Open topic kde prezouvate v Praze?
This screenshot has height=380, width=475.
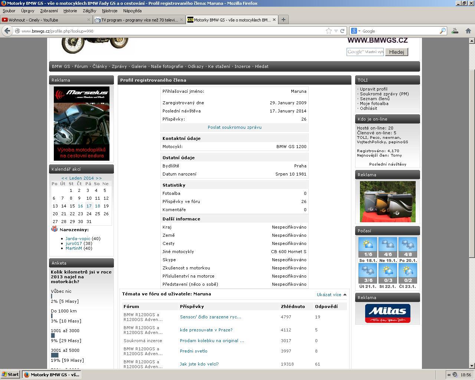[x=206, y=330]
